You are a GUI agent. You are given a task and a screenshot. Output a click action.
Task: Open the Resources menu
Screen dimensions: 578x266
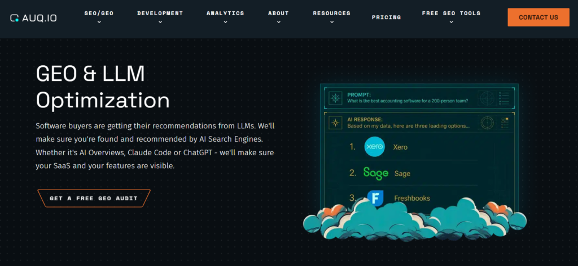point(332,13)
